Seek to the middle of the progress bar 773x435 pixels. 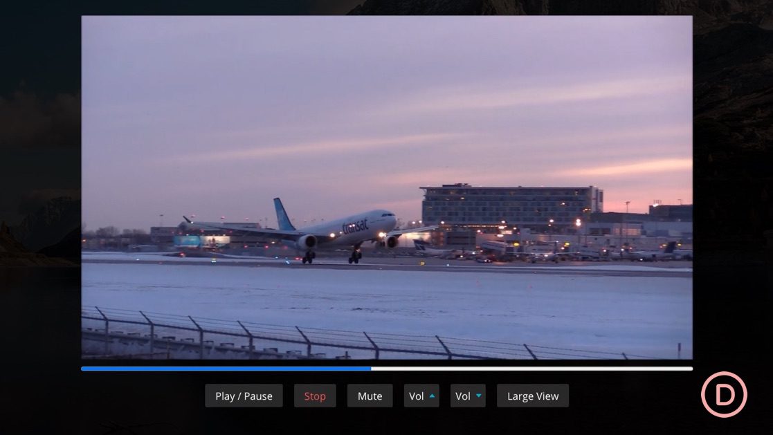(x=387, y=369)
